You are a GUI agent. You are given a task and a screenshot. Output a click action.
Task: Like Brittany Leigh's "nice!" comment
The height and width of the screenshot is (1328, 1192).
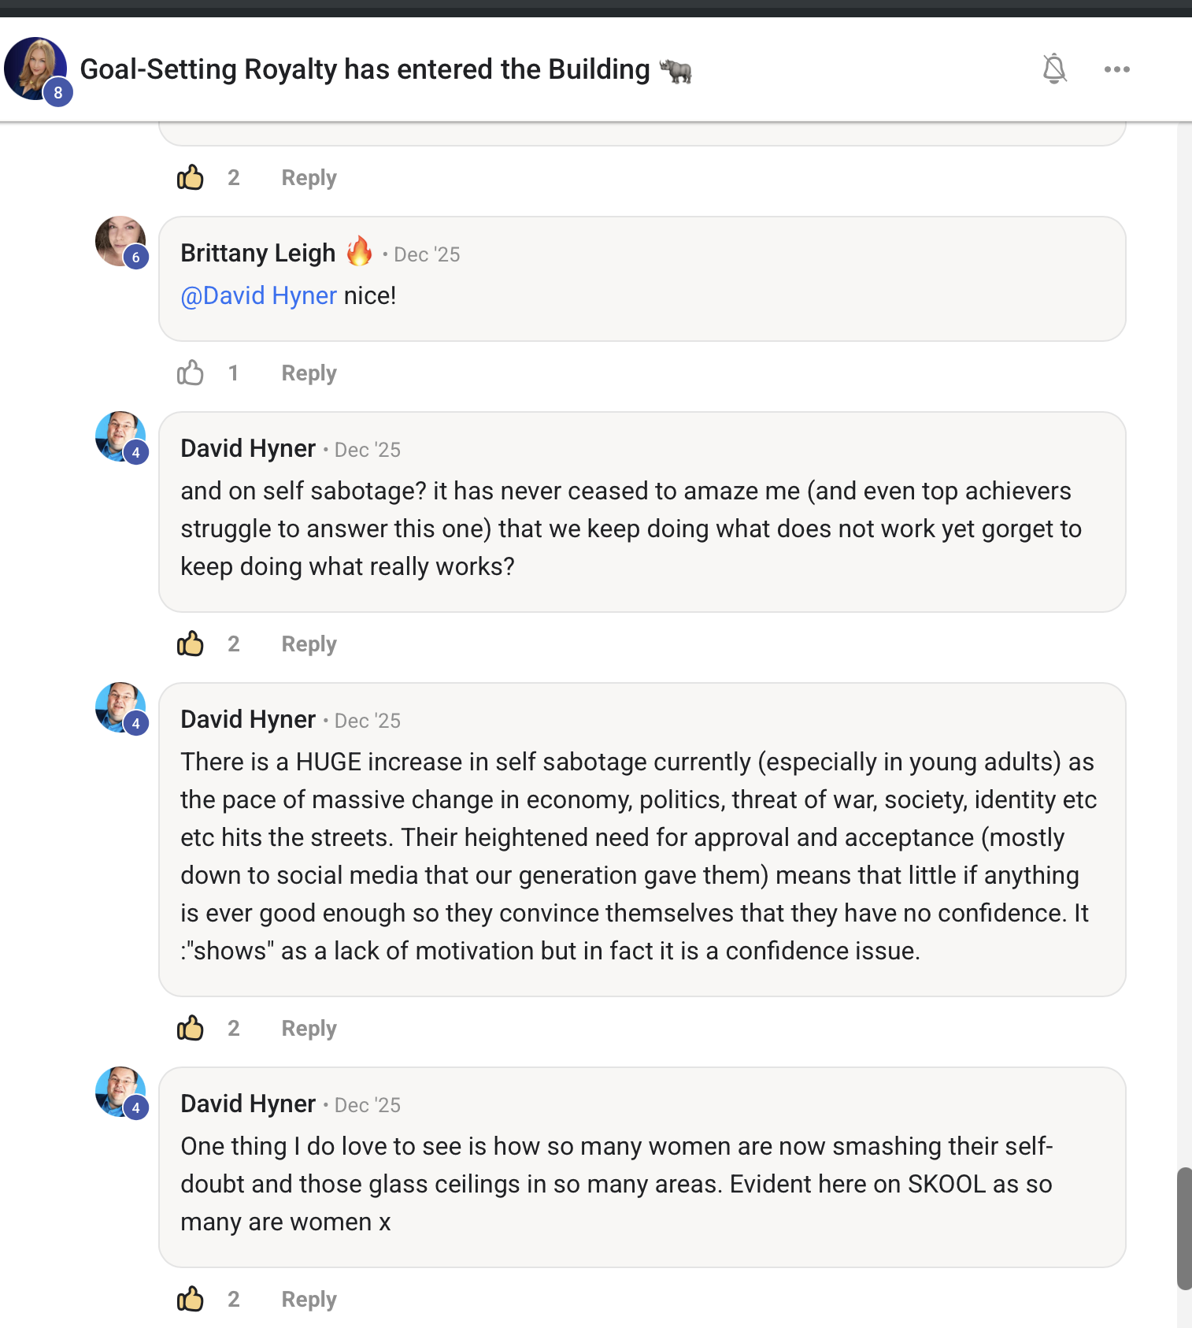coord(190,373)
